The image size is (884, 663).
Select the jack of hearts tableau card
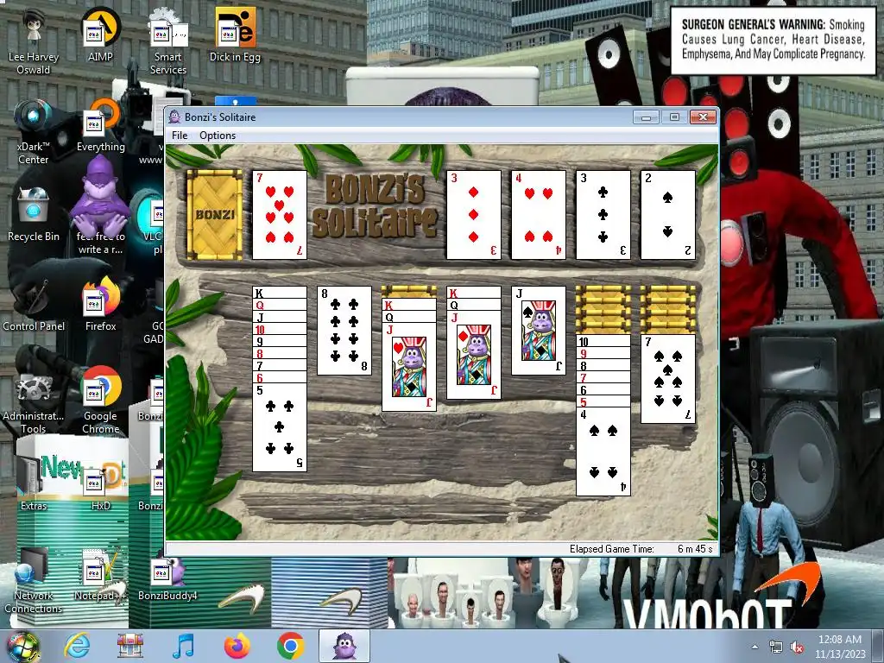tap(409, 367)
